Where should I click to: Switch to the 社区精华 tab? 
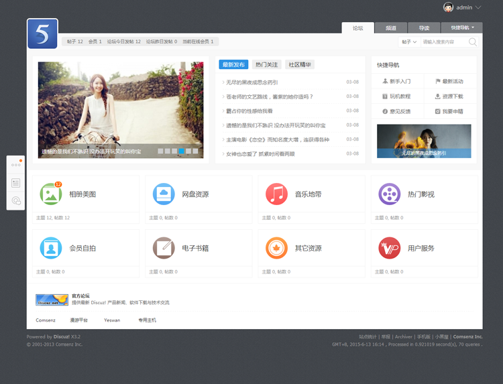[x=300, y=65]
